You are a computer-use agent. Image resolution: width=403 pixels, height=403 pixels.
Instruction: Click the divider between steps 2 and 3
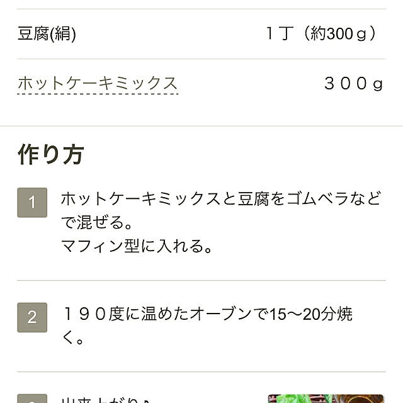coord(201,372)
